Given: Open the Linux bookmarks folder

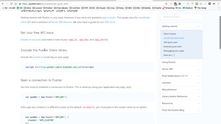Looking at the screenshot, I should coord(111,8).
